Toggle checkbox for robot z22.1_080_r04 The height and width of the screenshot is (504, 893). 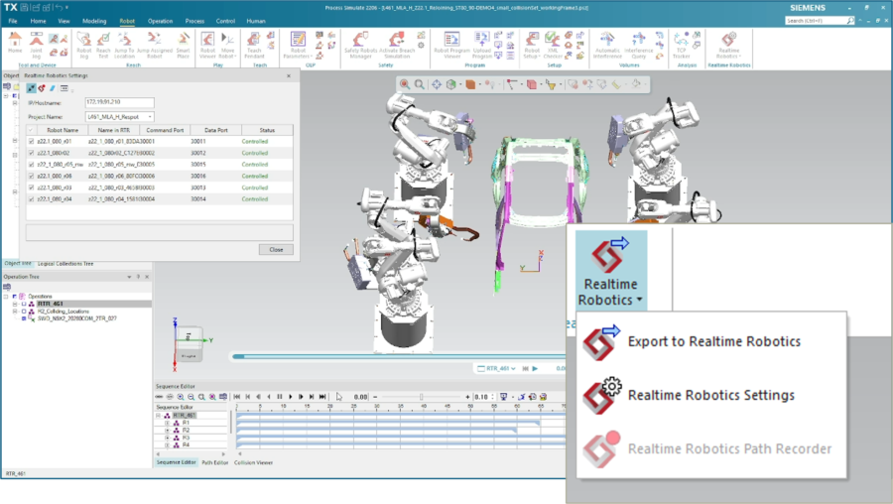tap(31, 198)
